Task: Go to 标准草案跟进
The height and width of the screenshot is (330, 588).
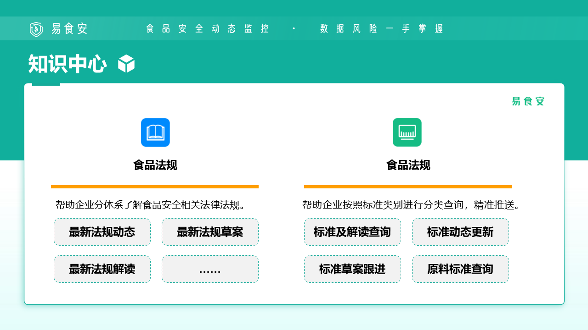Action: pos(352,269)
